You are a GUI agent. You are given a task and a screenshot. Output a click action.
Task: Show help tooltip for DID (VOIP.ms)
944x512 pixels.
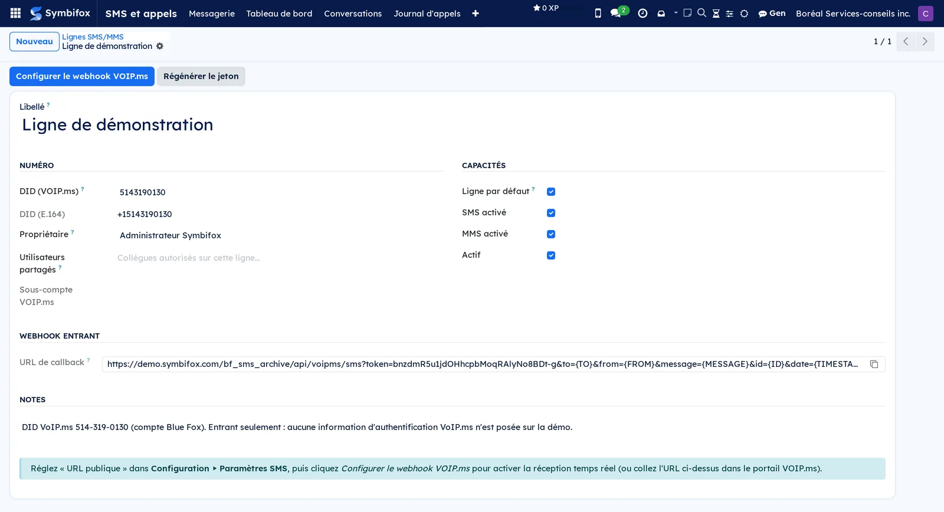[83, 189]
